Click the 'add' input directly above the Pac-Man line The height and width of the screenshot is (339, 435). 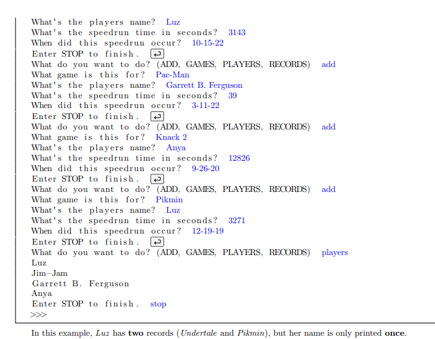coord(328,64)
